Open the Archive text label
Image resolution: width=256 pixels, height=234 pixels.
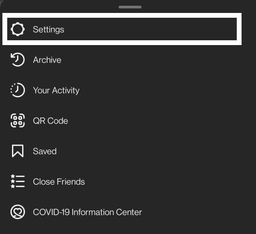[47, 60]
